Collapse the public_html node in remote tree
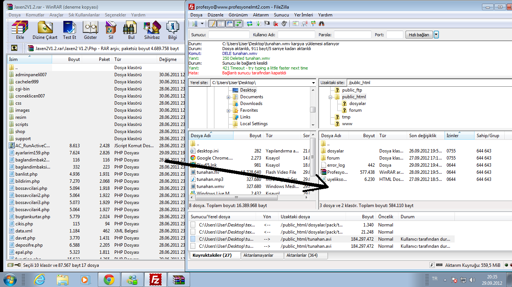Viewport: 512px width, 287px height. click(331, 97)
